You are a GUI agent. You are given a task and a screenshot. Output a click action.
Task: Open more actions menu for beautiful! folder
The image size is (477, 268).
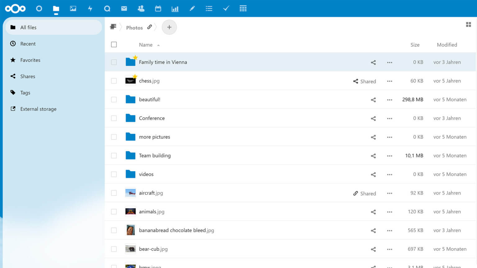[389, 100]
